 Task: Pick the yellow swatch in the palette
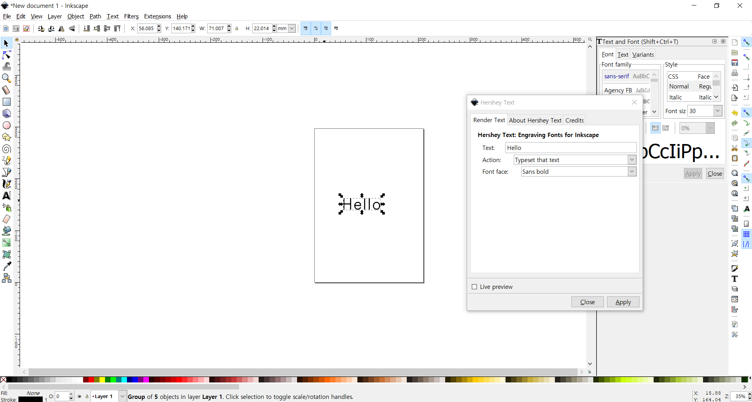pos(102,380)
